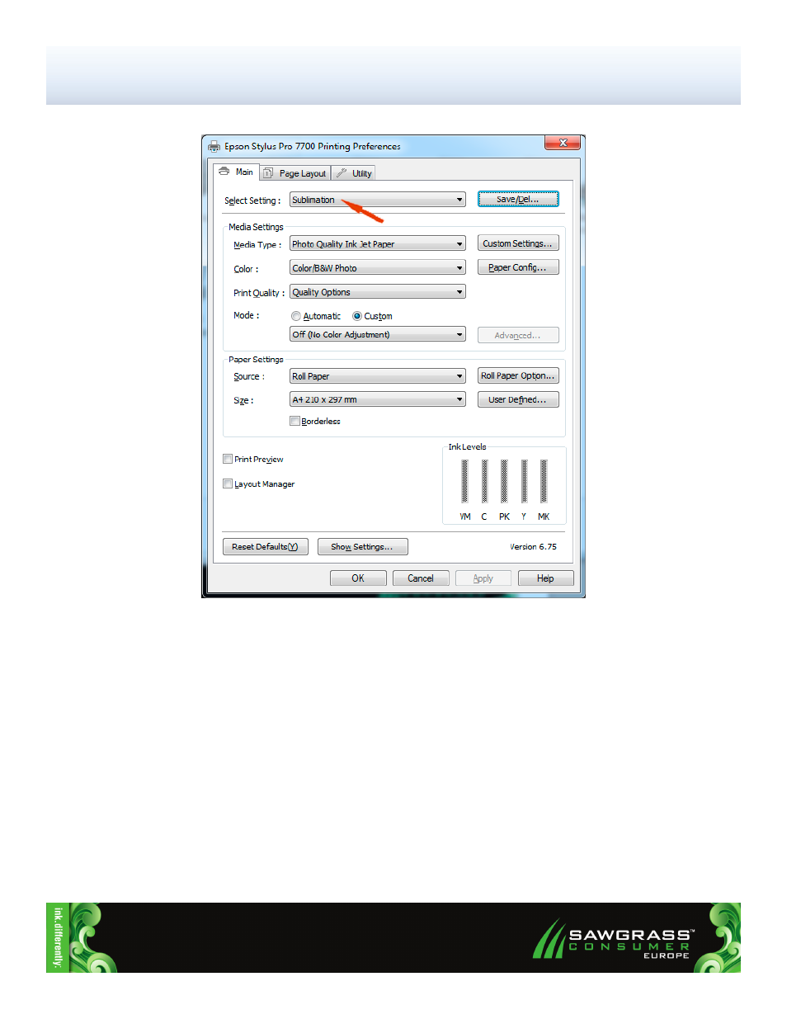Click the Main tab printer icon
Image resolution: width=787 pixels, height=1019 pixels.
(x=224, y=172)
